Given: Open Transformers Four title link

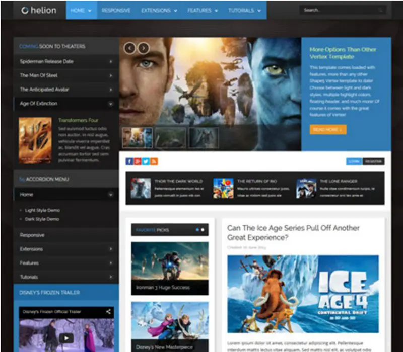Looking at the screenshot, I should 78,120.
